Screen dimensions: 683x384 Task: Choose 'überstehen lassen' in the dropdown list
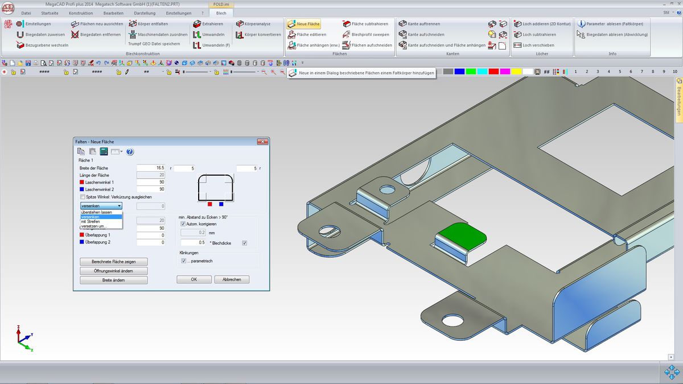click(x=97, y=212)
